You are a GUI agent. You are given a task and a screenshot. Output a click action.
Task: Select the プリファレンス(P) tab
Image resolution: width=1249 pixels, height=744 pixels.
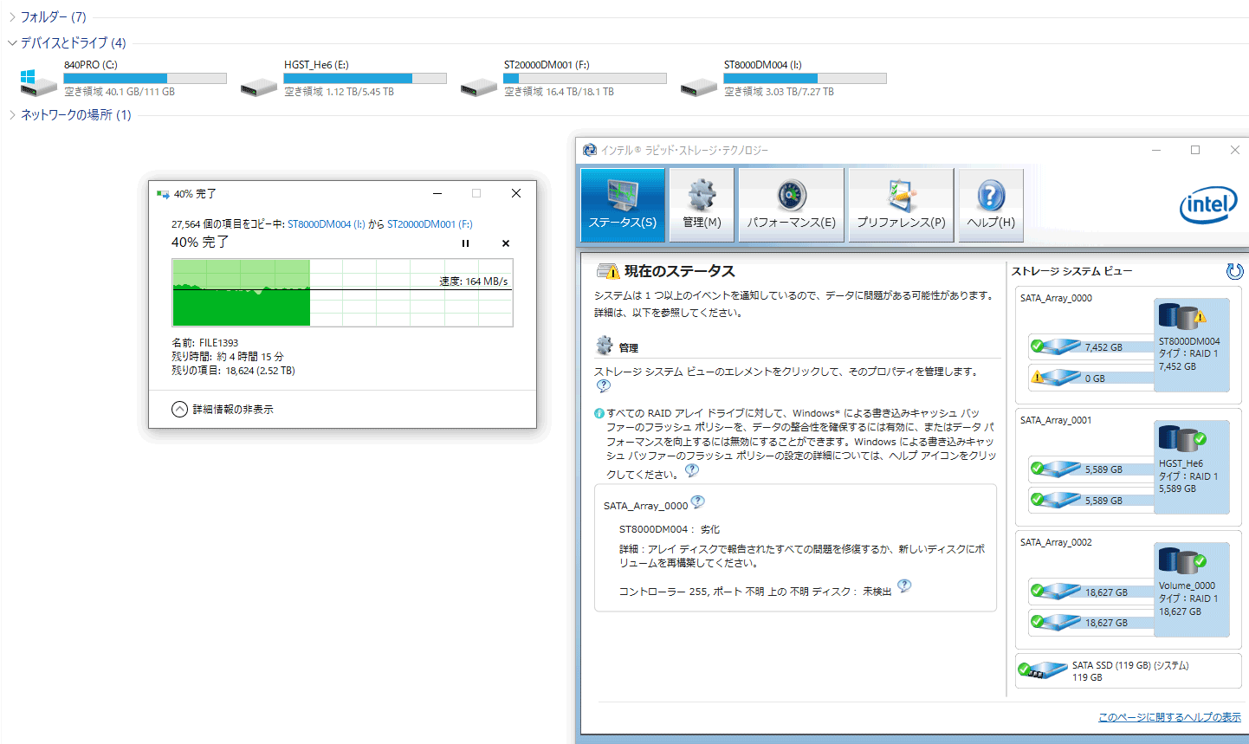pos(901,204)
